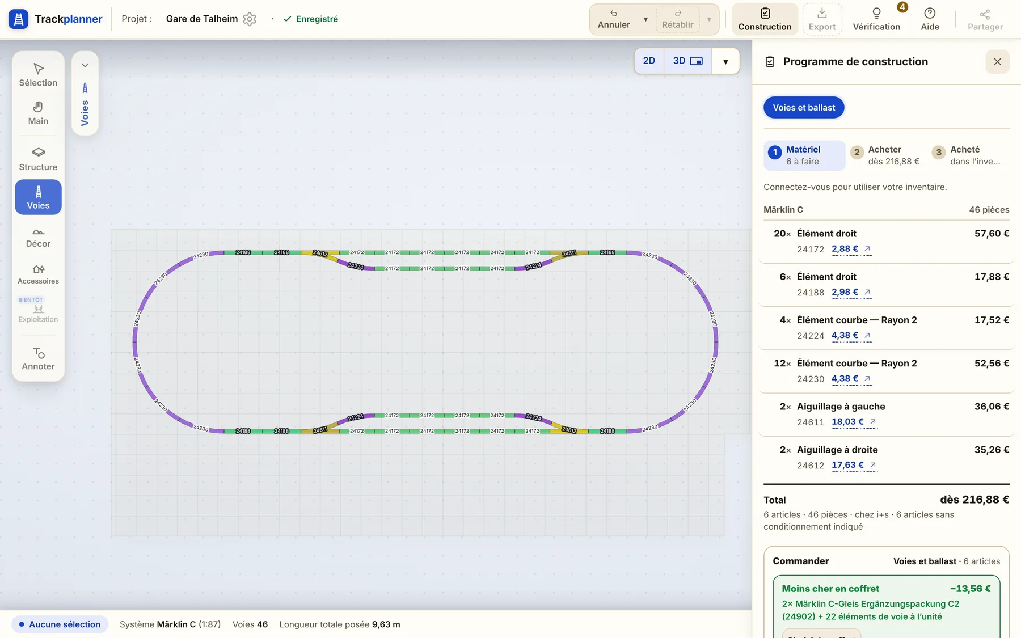Open the Acheter step tab
The width and height of the screenshot is (1021, 638).
pos(885,155)
